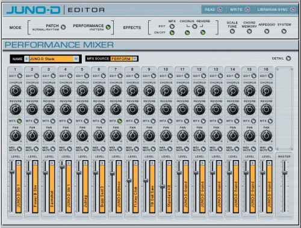Click the JUNO-D Atmos patch name
301x228 pixels.
pyautogui.click(x=119, y=194)
